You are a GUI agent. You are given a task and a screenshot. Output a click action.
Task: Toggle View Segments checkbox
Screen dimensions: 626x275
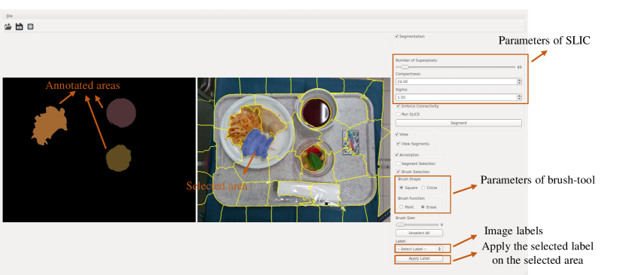pos(399,144)
